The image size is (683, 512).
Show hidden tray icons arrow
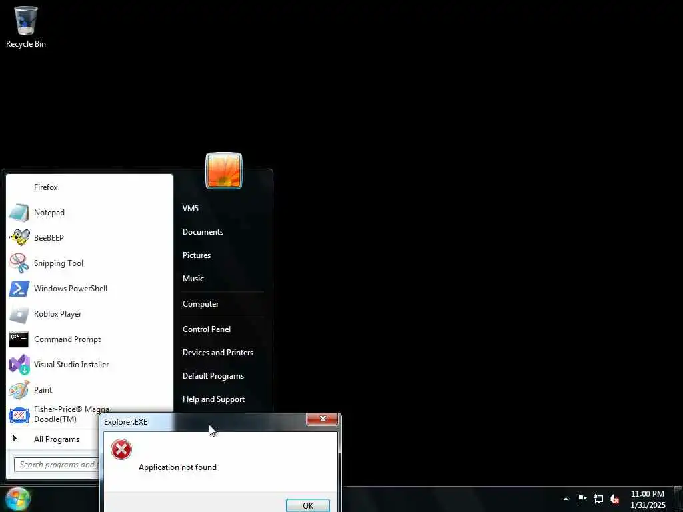(566, 499)
